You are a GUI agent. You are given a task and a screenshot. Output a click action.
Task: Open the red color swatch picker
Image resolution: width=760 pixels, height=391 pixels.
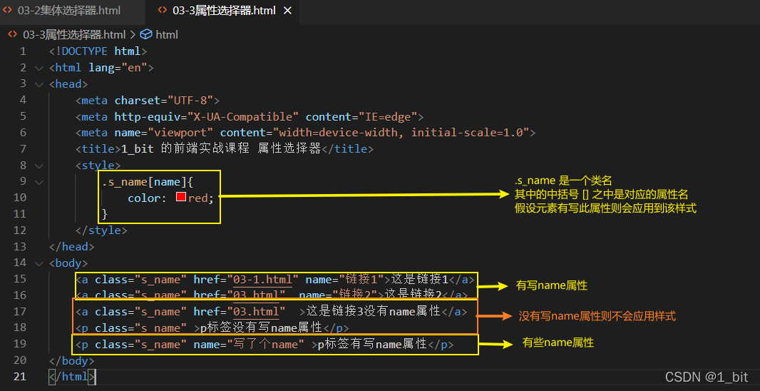(x=181, y=198)
